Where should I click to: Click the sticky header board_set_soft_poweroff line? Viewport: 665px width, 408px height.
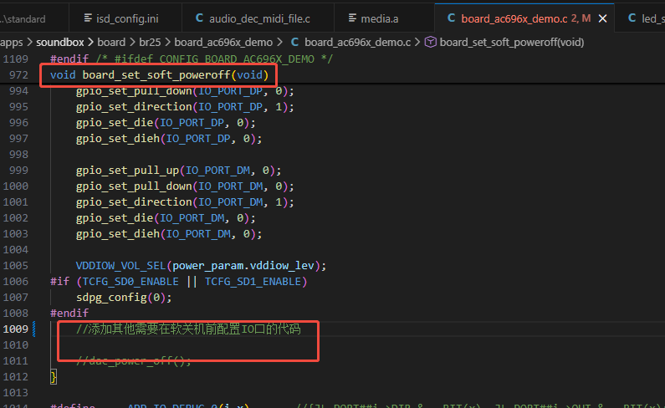[159, 75]
